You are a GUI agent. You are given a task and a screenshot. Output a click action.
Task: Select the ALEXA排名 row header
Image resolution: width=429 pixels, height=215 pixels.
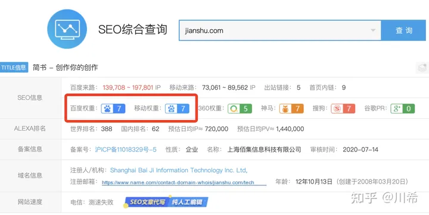(30, 129)
